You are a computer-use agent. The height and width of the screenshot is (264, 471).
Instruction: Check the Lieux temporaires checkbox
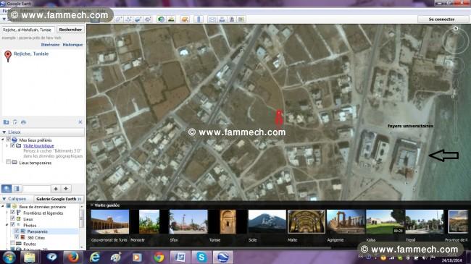point(9,163)
